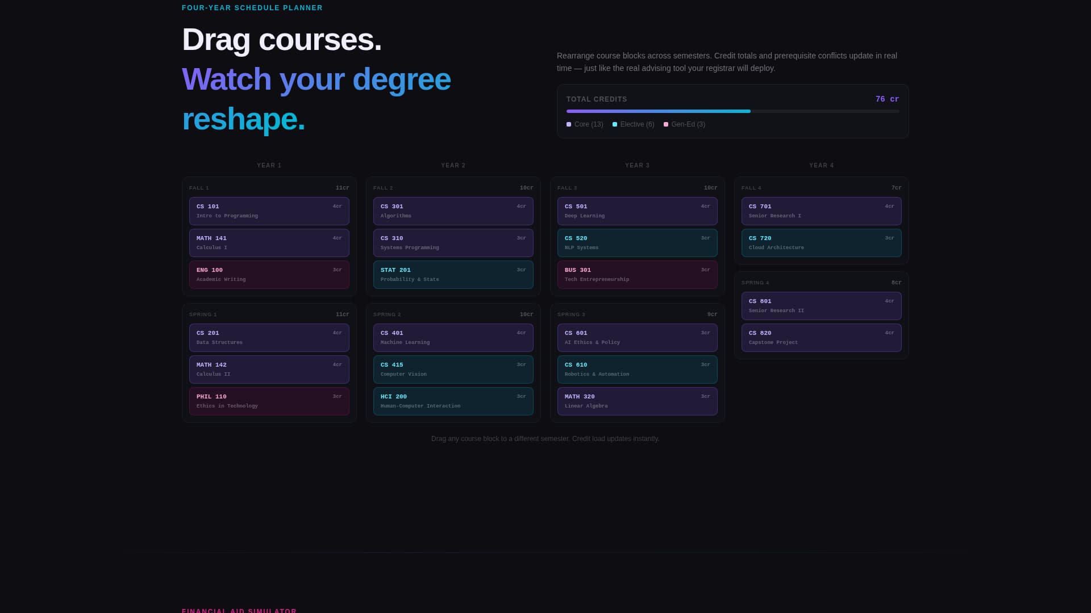The image size is (1091, 613).
Task: Click the PHIL 110 Ethics in Technology block
Action: (269, 401)
